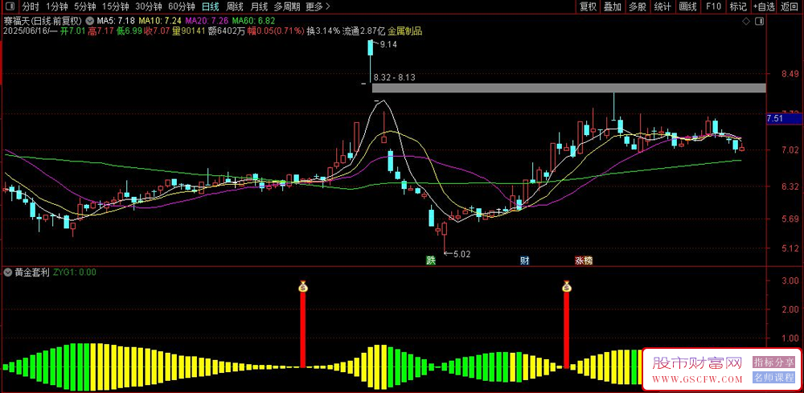
Task: Select the 日线 daily chart tab
Action: (210, 6)
